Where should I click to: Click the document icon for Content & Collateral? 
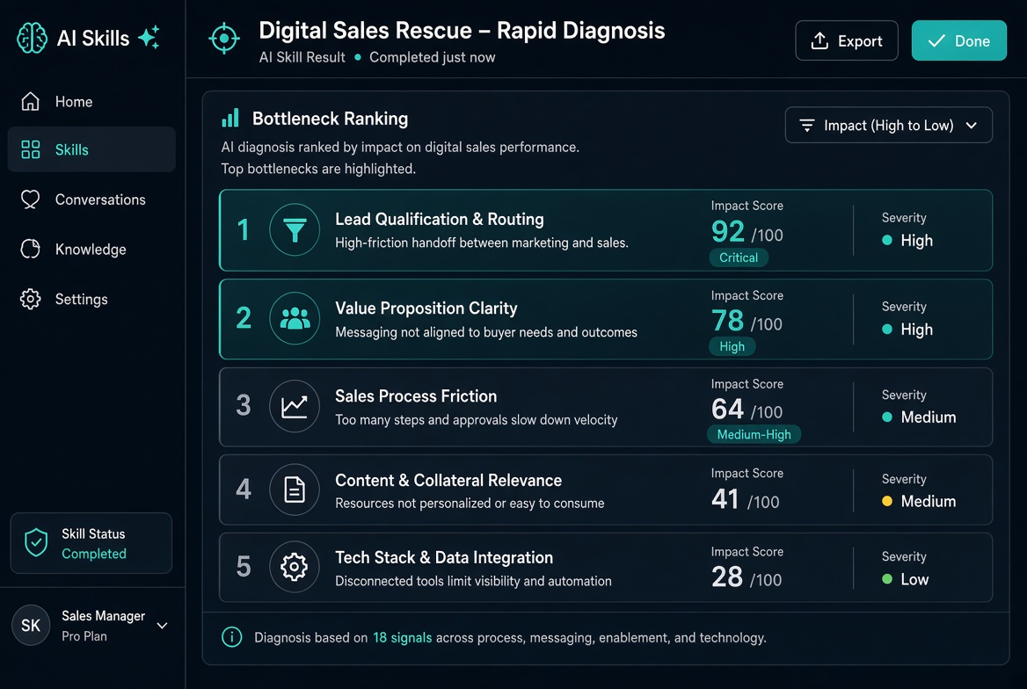coord(295,490)
